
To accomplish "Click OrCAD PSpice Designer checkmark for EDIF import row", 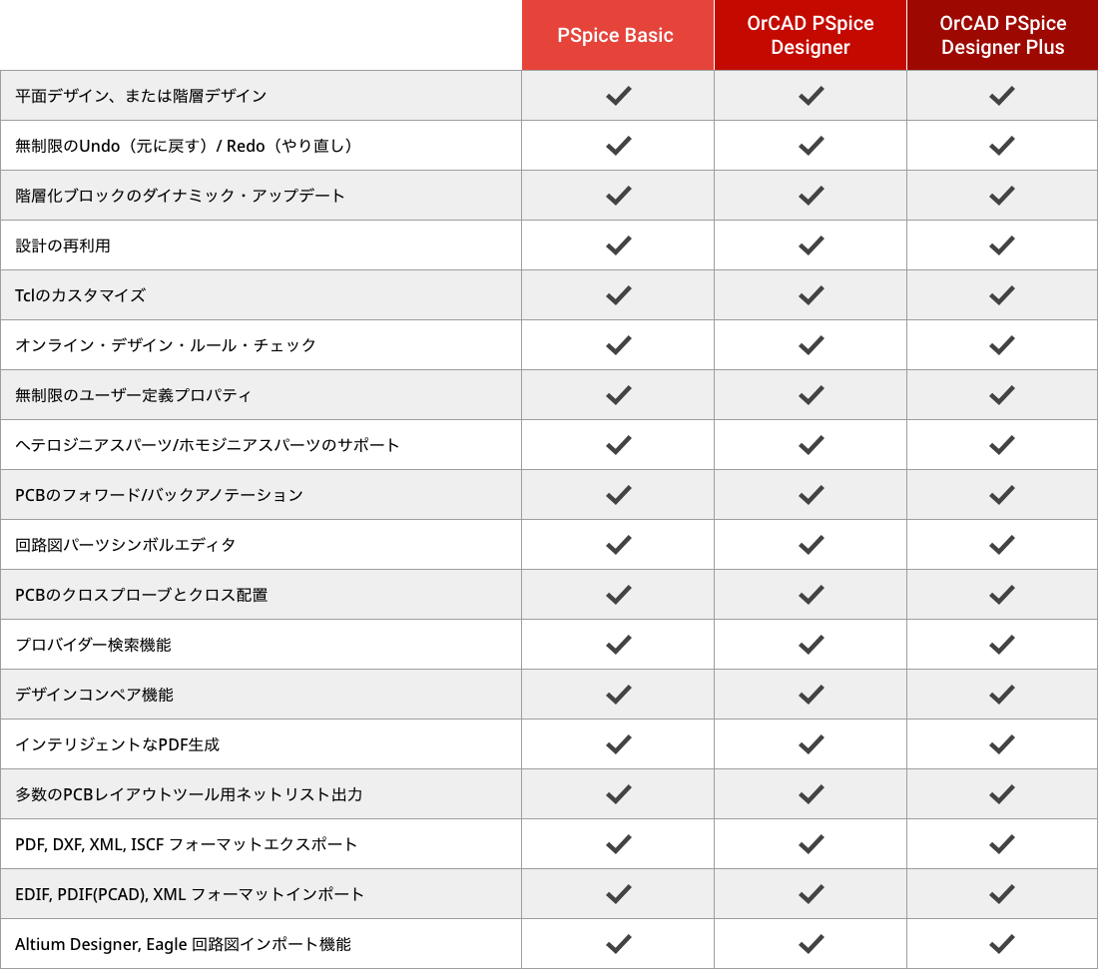I will 812,894.
